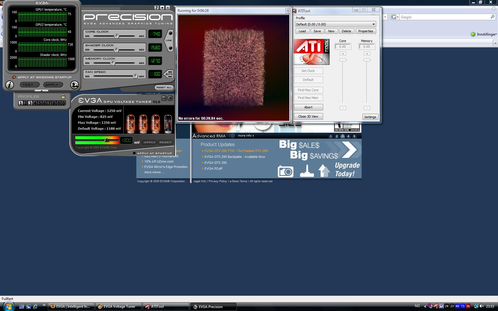Select Precision profile slot 5

[x=40, y=103]
